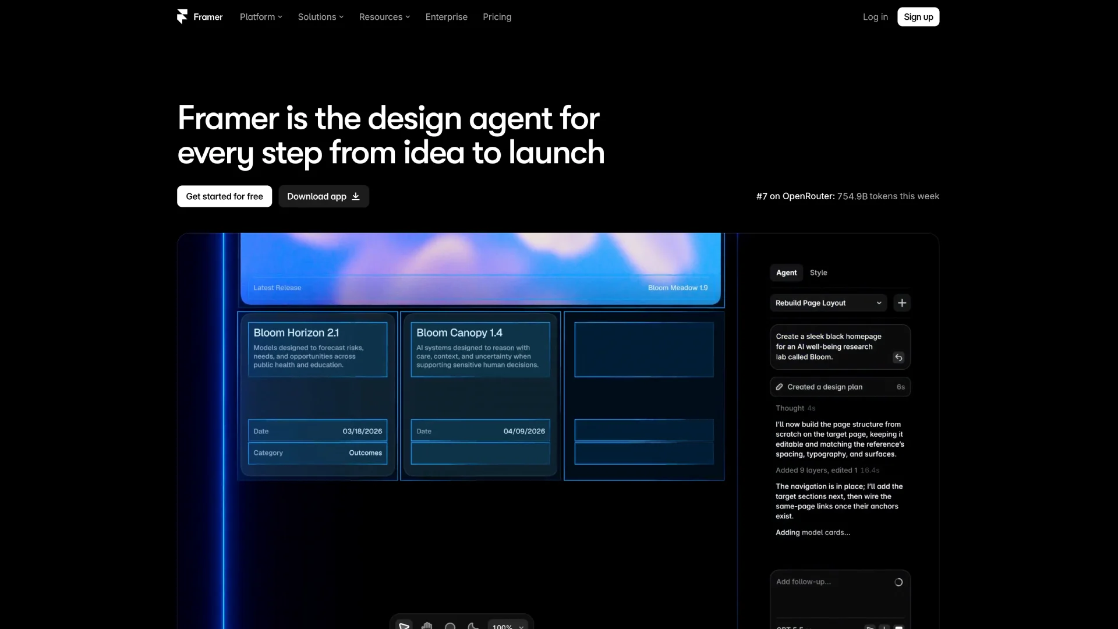Screen dimensions: 1118x629
Task: Click the Bloom Canopy 1.4 description text
Action: (477, 356)
